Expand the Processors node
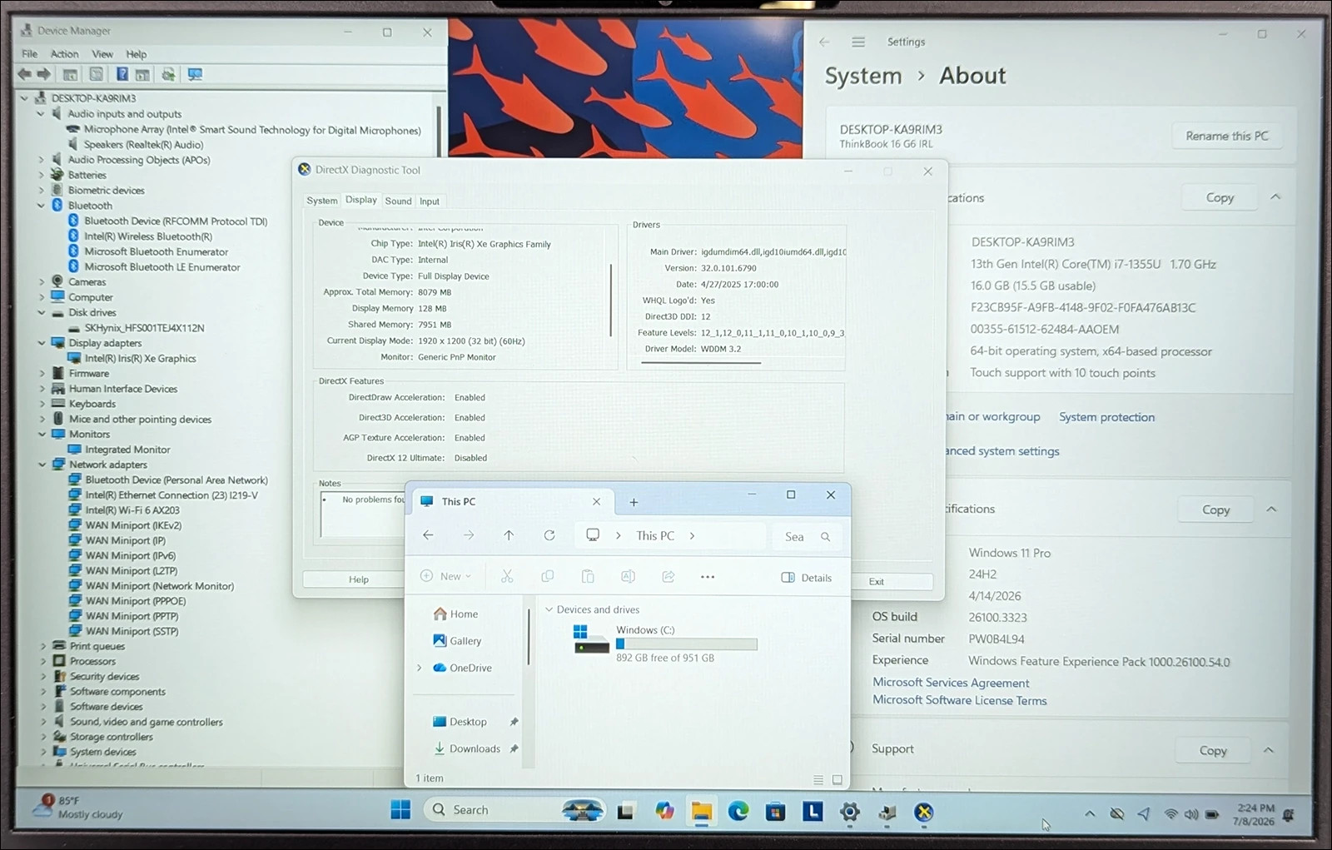This screenshot has width=1332, height=850. tap(42, 661)
